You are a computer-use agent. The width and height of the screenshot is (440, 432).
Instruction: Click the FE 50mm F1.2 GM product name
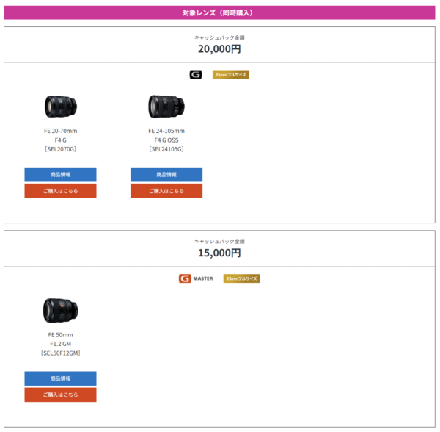tap(60, 339)
